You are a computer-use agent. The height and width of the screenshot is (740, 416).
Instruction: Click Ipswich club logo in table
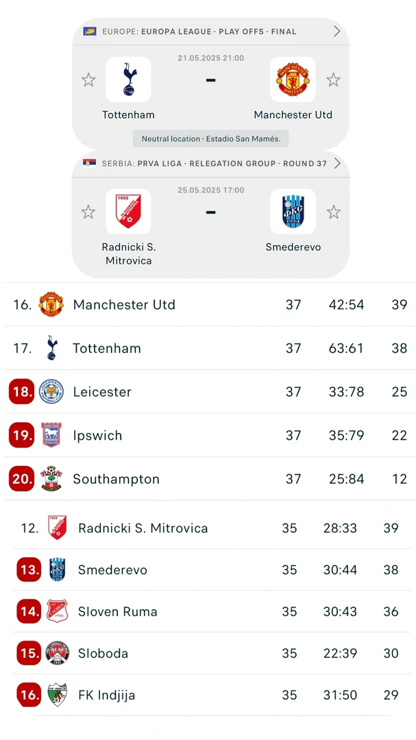pos(51,435)
